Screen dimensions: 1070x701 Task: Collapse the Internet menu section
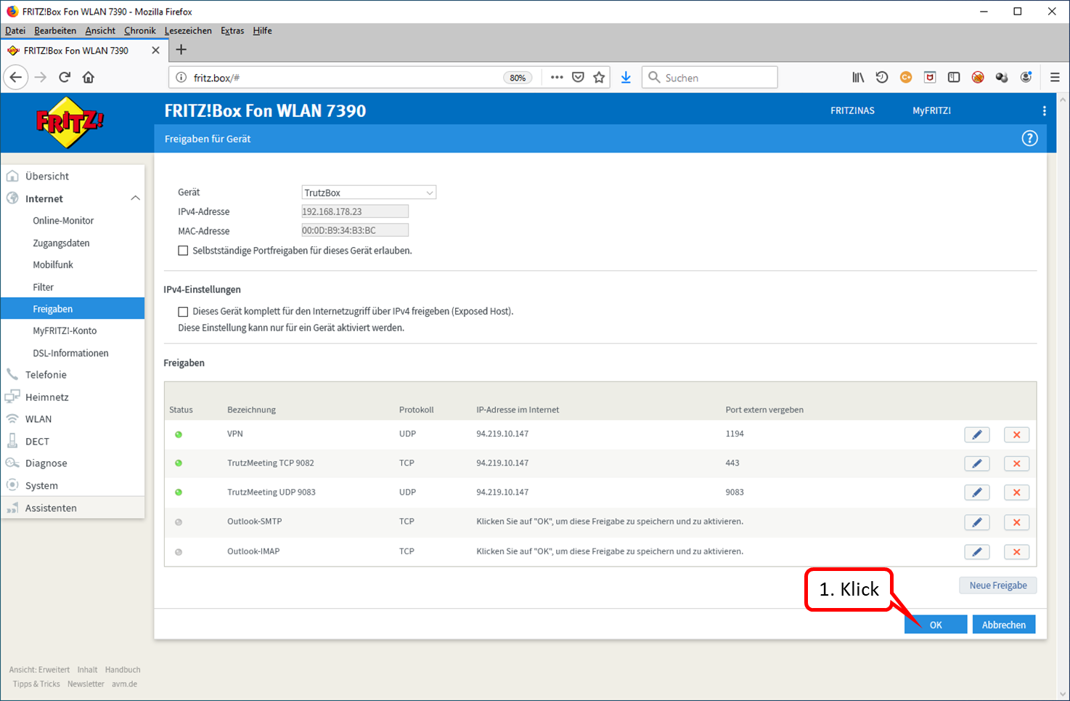coord(135,198)
